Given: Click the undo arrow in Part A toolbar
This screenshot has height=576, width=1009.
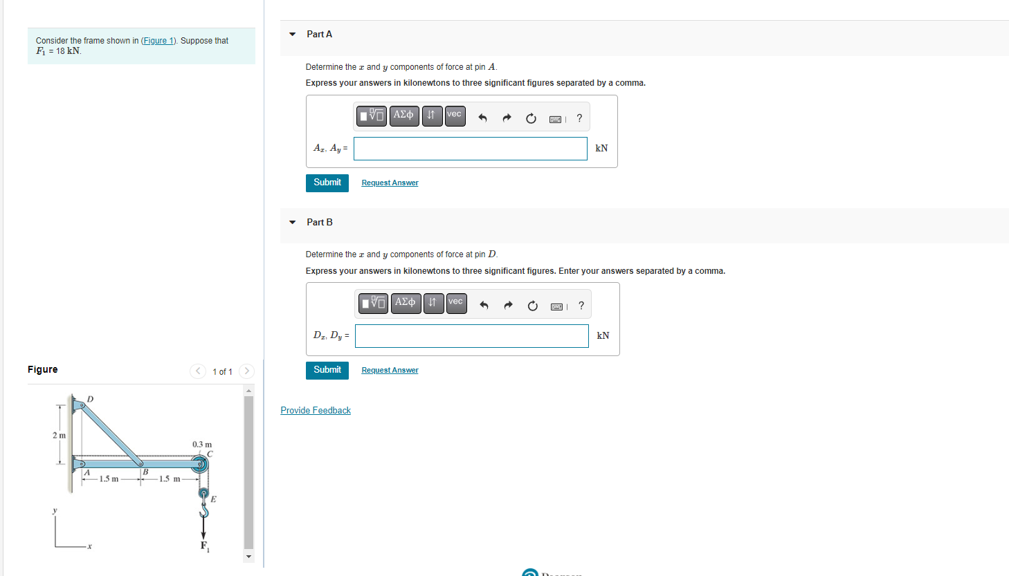Looking at the screenshot, I should (482, 118).
